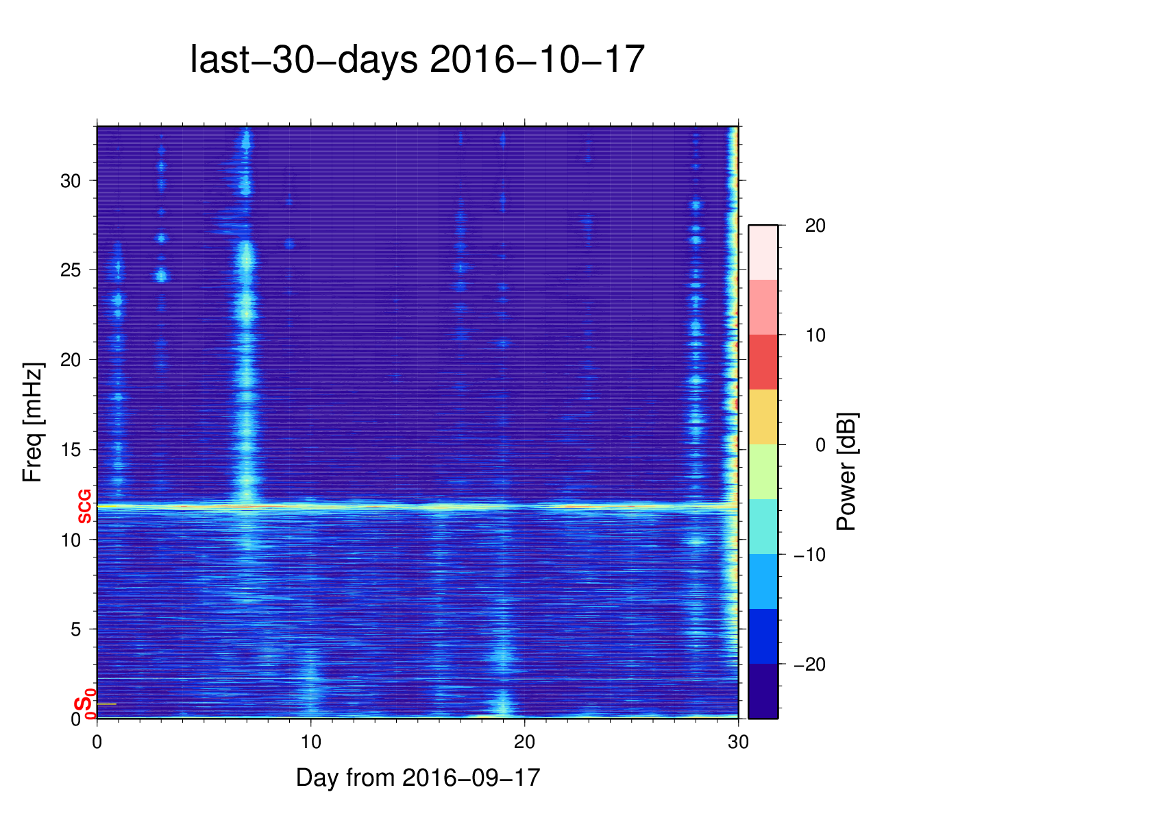
Task: Click the bright horizontal band near 12 mHz
Action: point(411,507)
